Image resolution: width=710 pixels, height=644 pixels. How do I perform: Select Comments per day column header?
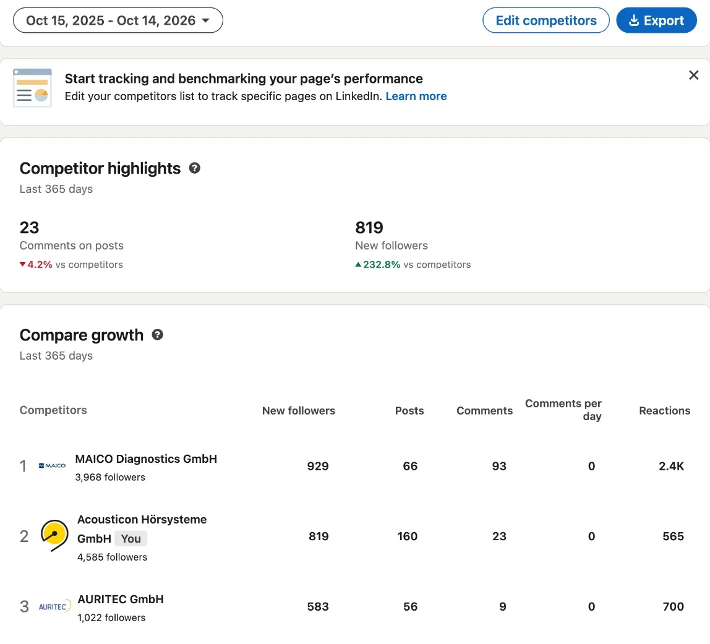point(563,410)
